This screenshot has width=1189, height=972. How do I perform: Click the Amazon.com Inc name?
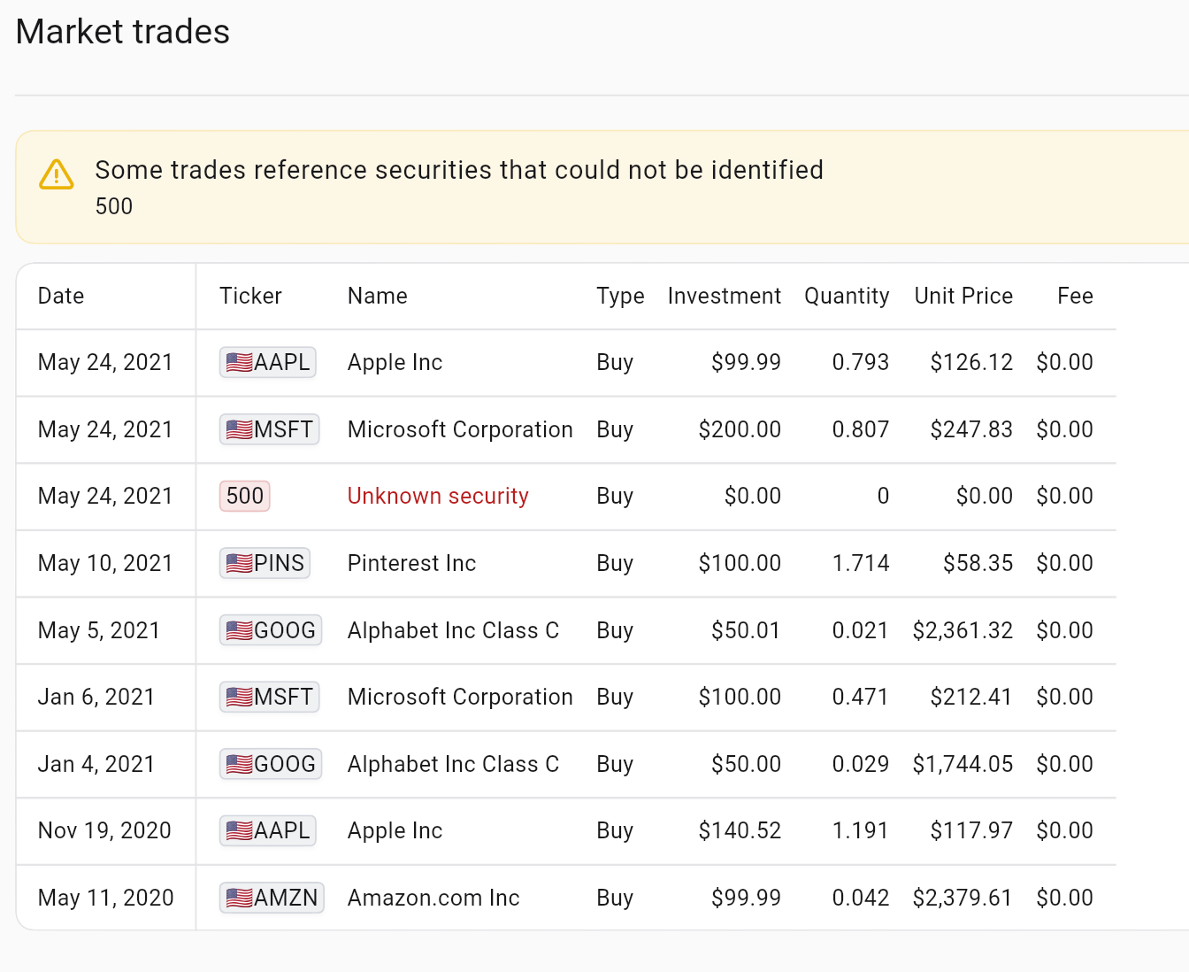pyautogui.click(x=433, y=898)
